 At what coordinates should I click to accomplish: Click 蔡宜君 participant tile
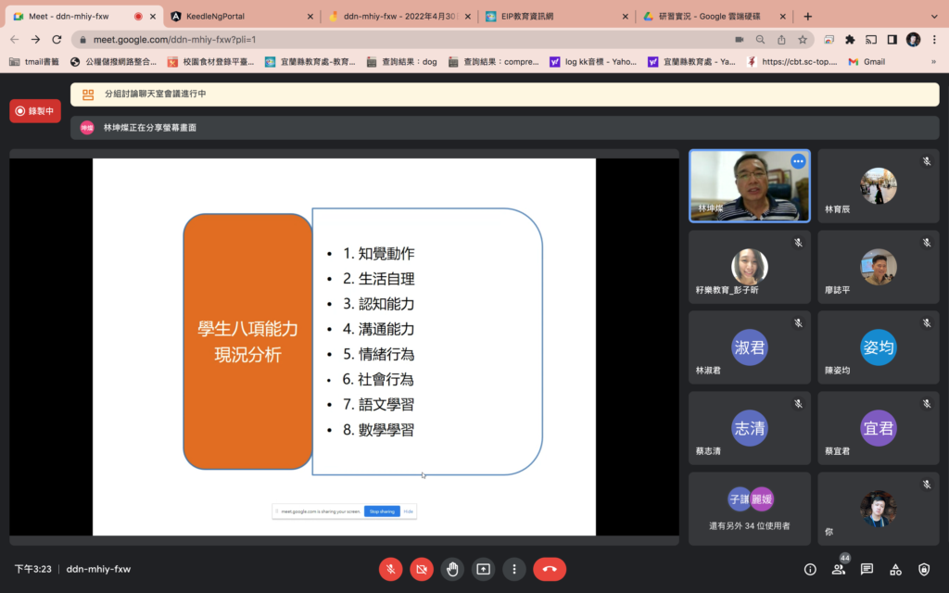point(879,428)
